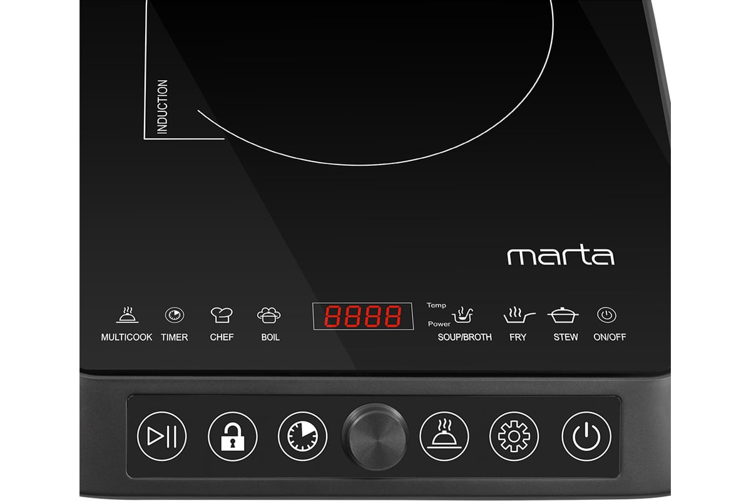Click the SOUP/BROTH label

(464, 338)
